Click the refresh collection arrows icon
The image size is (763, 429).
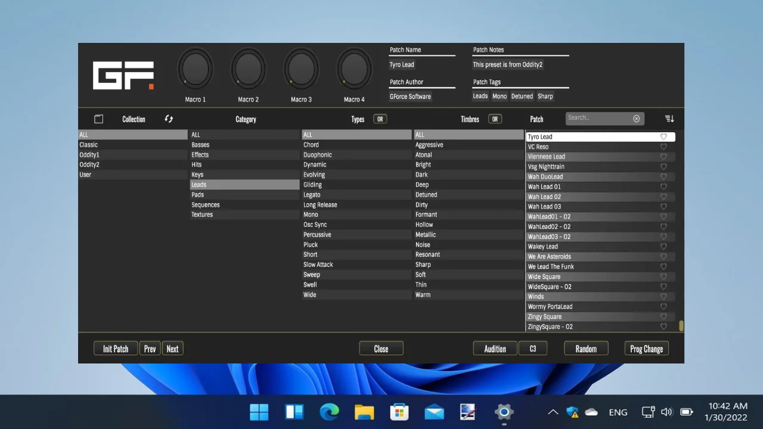pos(169,119)
